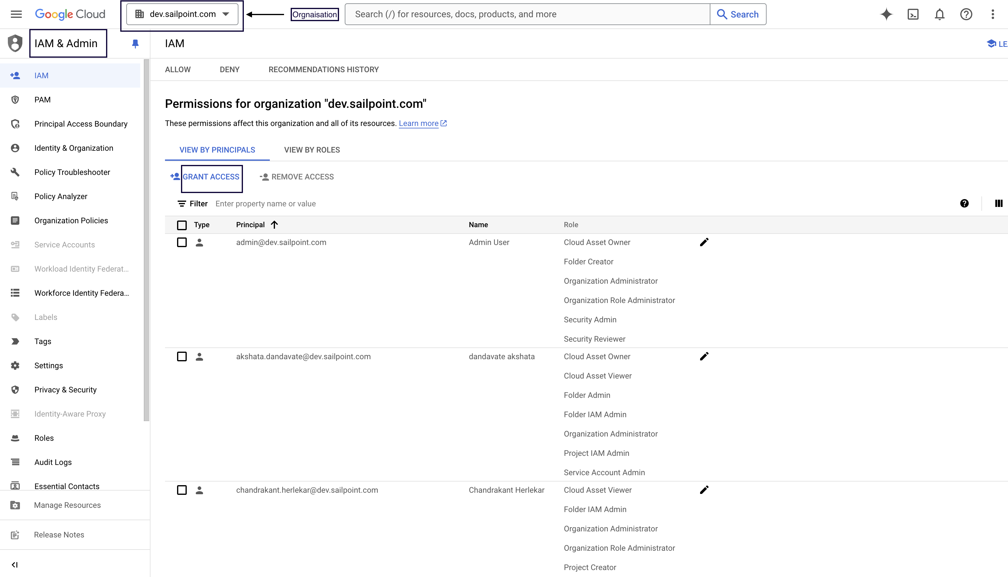Click the Service Account Admin role text
Viewport: 1008px width, 577px height.
pos(604,472)
